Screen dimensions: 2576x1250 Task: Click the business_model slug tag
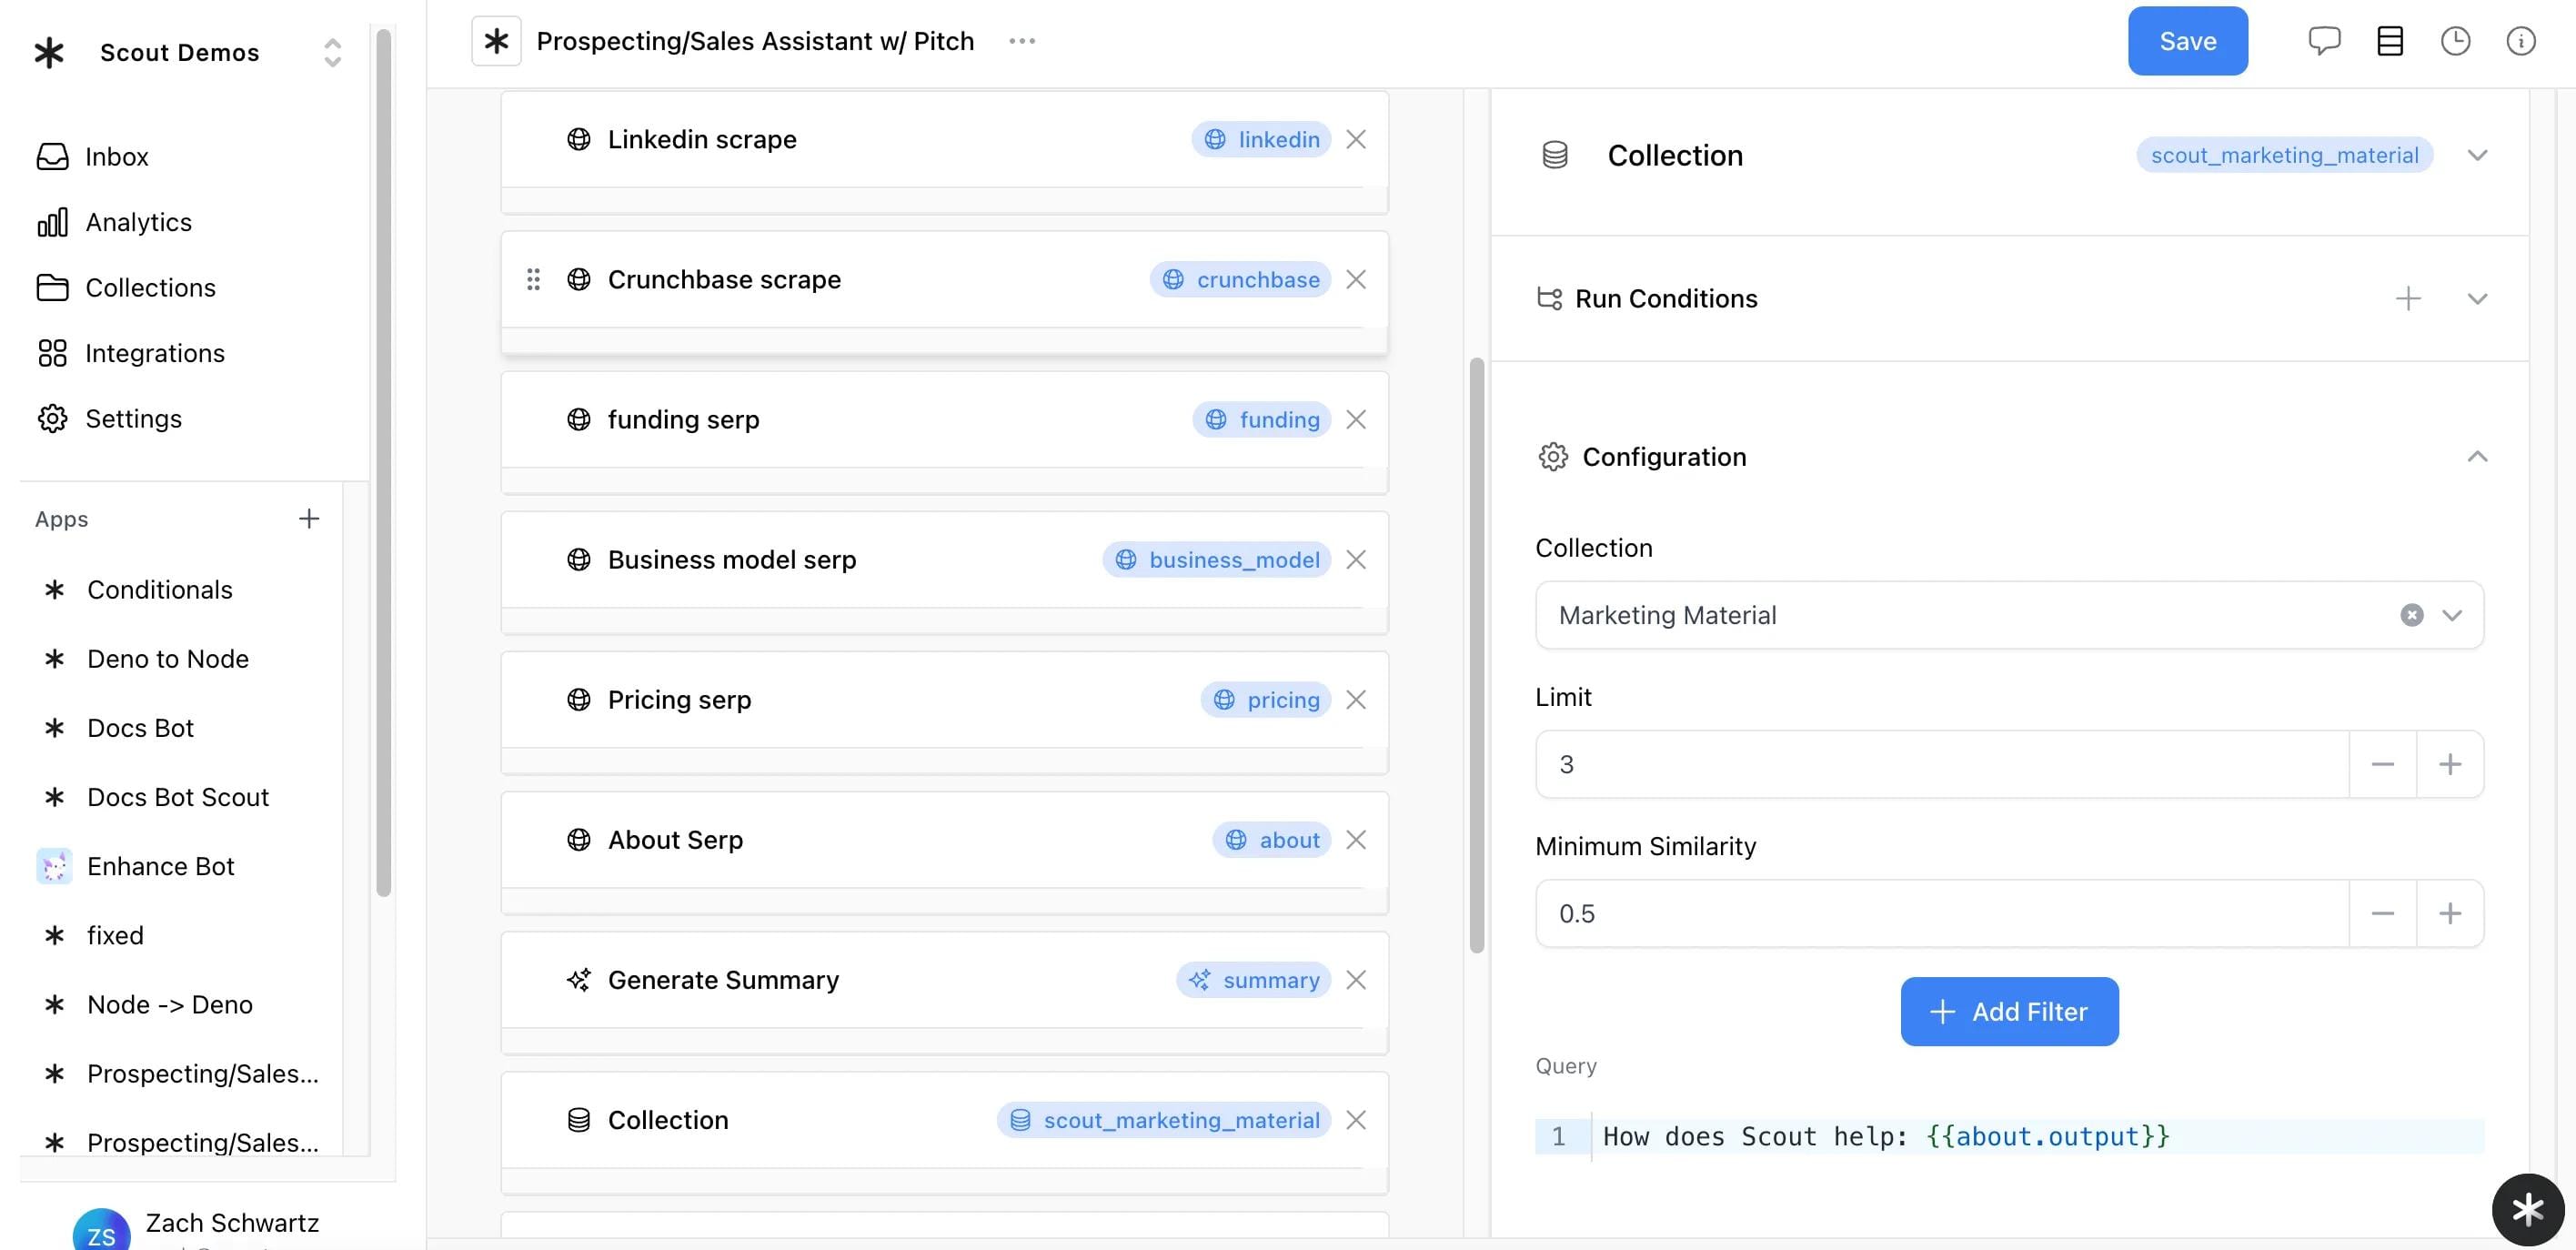[x=1216, y=559]
